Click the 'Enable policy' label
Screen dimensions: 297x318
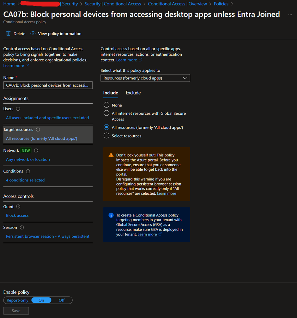16,292
